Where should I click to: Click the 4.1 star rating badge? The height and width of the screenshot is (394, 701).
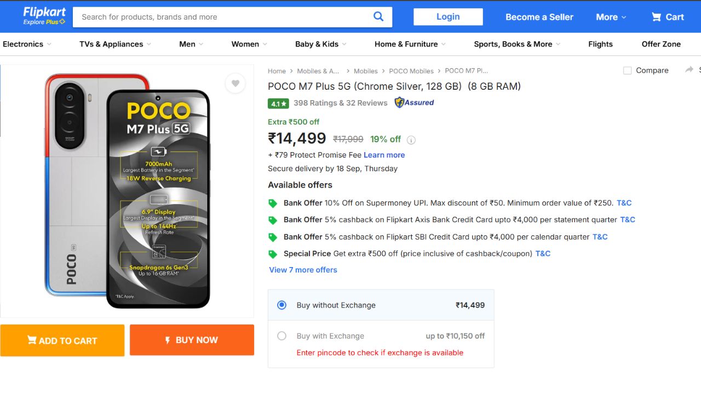(278, 103)
